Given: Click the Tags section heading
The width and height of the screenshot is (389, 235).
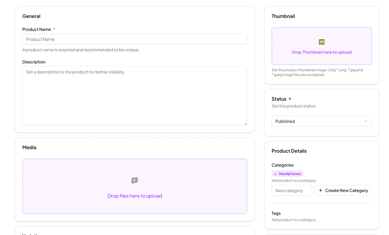Looking at the screenshot, I should [x=276, y=213].
